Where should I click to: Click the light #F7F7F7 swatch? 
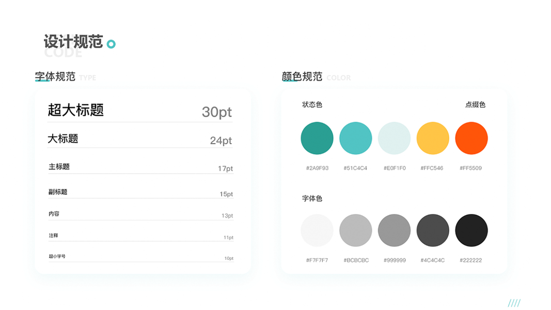[x=317, y=230]
